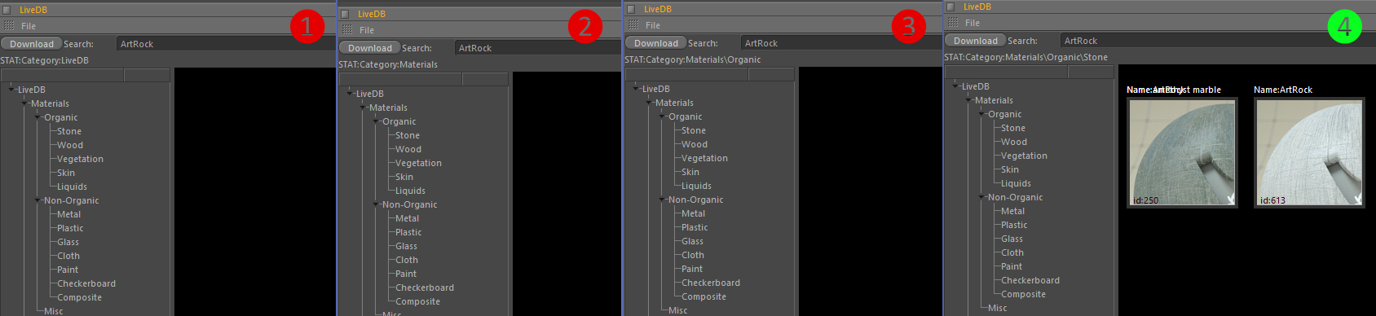Viewport: 1376px width, 316px height.
Task: Collapse the LiveDB root node in window 3
Action: pos(636,89)
